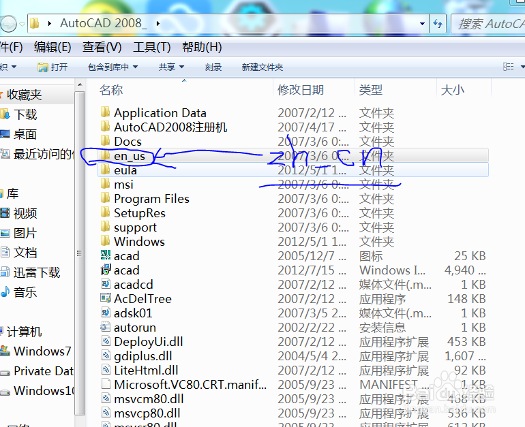Select the AutoCAD2008注册机 folder icon
The width and height of the screenshot is (525, 427).
point(105,127)
